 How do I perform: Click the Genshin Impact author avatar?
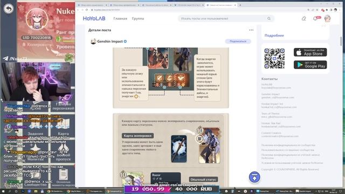tap(93, 41)
